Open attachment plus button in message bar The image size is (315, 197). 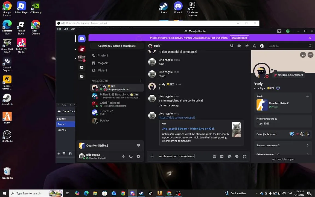pos(152,156)
